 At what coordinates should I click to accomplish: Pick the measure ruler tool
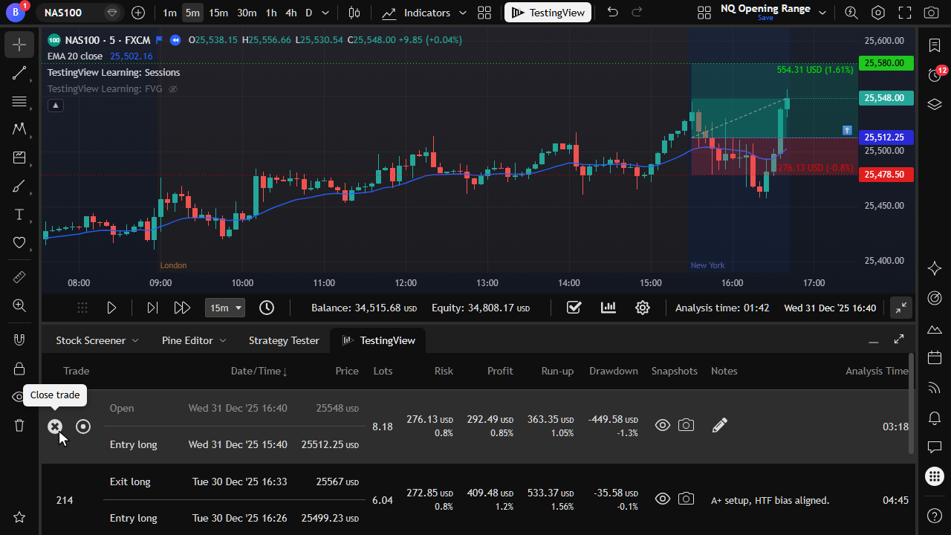[19, 277]
